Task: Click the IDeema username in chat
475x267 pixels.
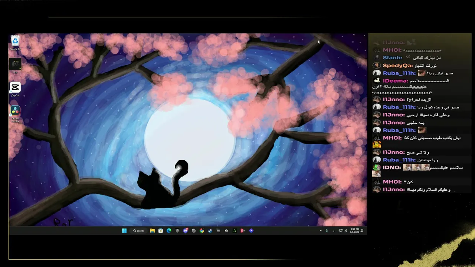Action: coord(396,81)
